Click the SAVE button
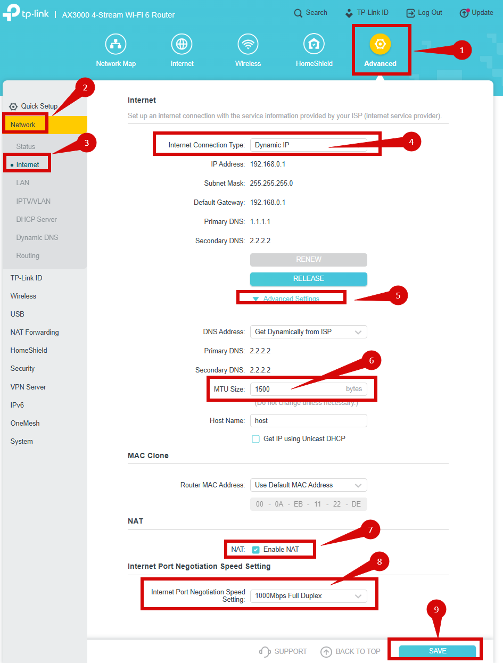503x663 pixels. tap(437, 651)
